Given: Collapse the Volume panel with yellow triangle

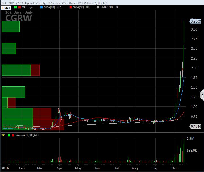Looking at the screenshot, I should click(x=3, y=136).
